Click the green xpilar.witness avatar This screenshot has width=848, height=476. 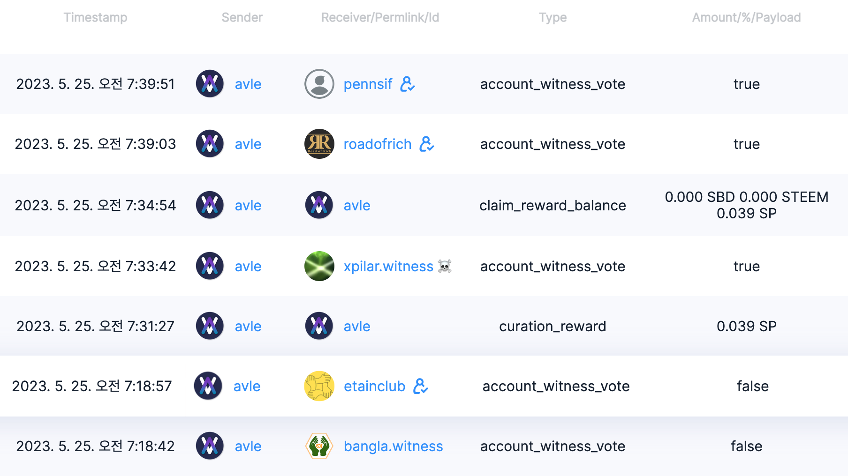[x=319, y=267]
